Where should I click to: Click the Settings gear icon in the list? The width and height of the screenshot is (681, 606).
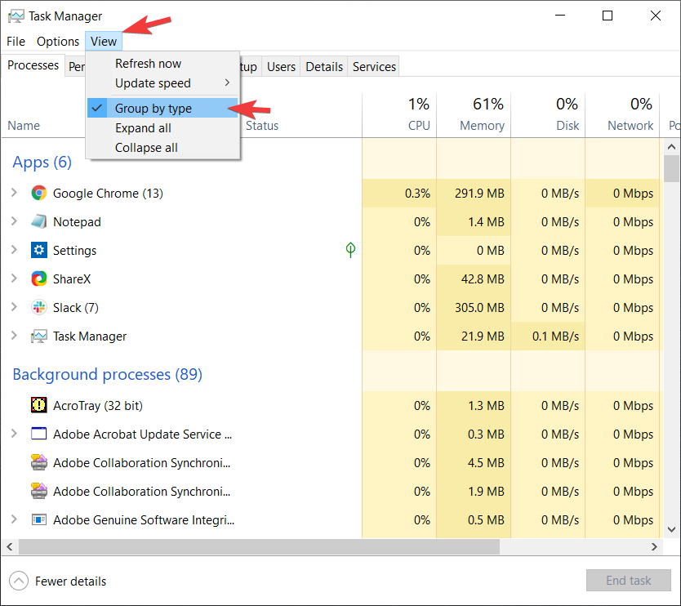(38, 250)
